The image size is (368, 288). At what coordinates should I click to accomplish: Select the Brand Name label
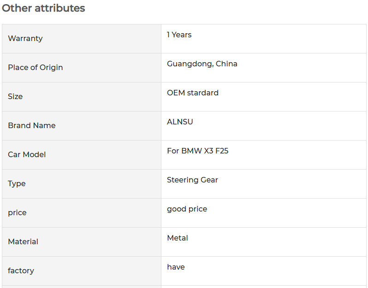point(32,125)
